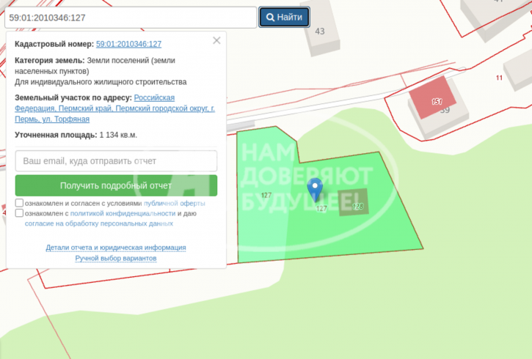Open the cadastral number link in the popup
532x359 pixels.
(128, 44)
